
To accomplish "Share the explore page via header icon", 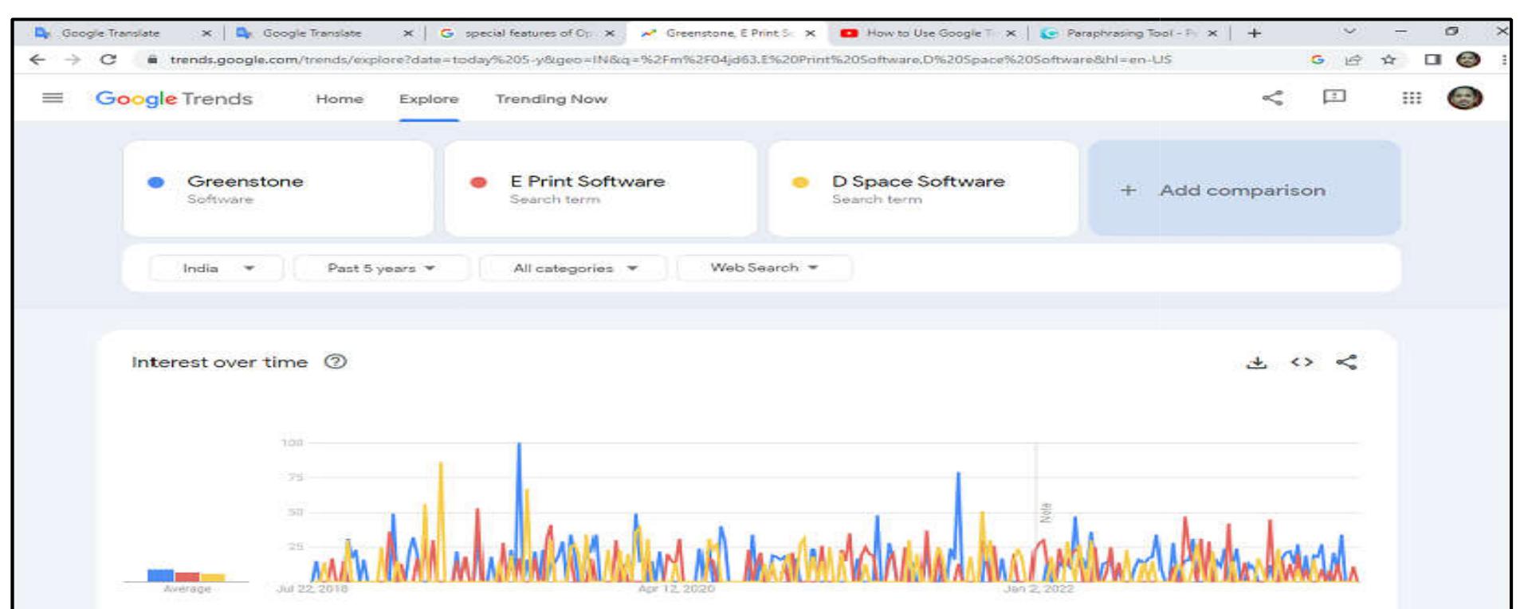I will coord(1273,98).
